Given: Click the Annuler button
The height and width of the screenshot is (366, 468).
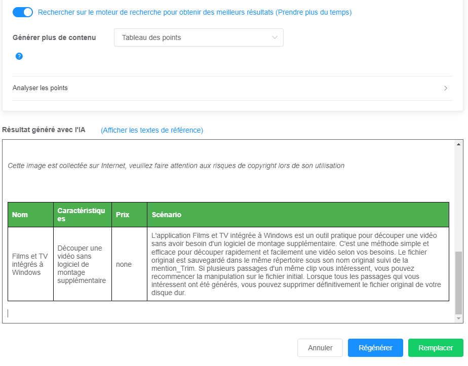Looking at the screenshot, I should pos(320,348).
